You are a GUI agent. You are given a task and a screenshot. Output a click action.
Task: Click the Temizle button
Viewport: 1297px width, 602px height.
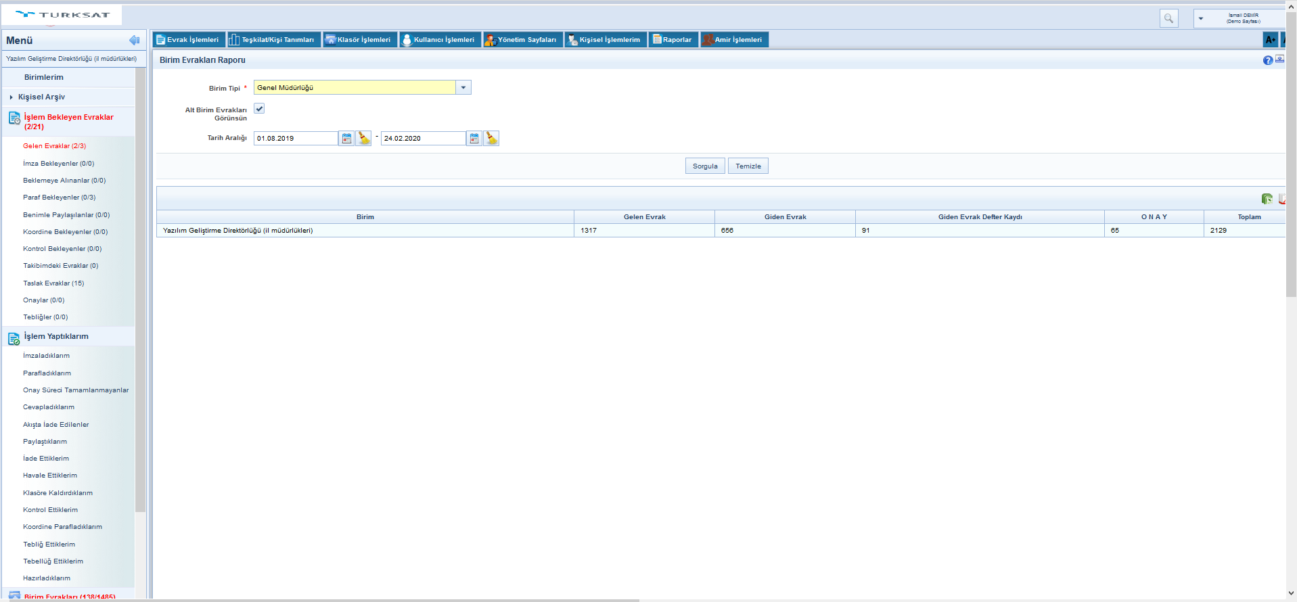[x=748, y=166]
